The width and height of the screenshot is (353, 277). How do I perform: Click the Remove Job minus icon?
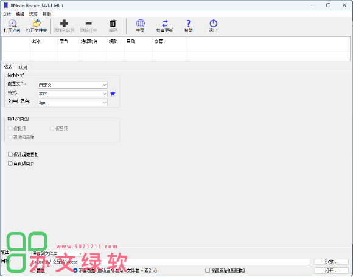(89, 24)
